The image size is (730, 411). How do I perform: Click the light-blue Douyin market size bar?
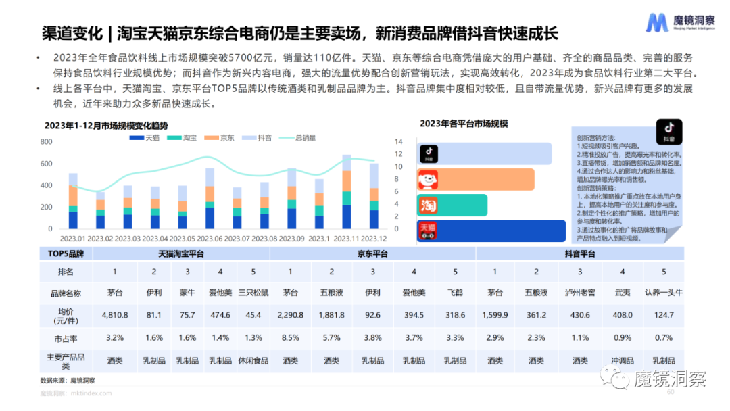[484, 153]
